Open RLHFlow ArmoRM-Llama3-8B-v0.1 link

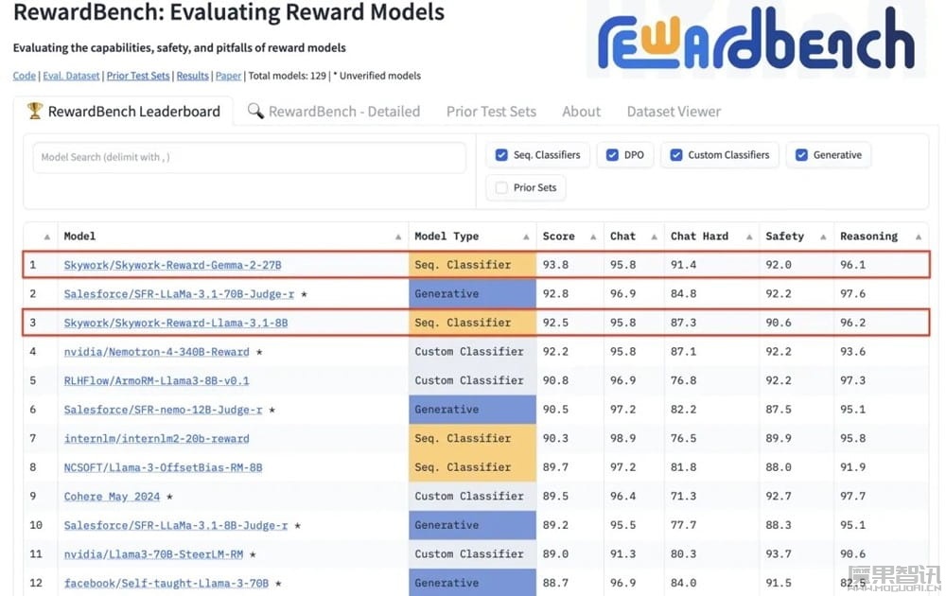pos(156,380)
